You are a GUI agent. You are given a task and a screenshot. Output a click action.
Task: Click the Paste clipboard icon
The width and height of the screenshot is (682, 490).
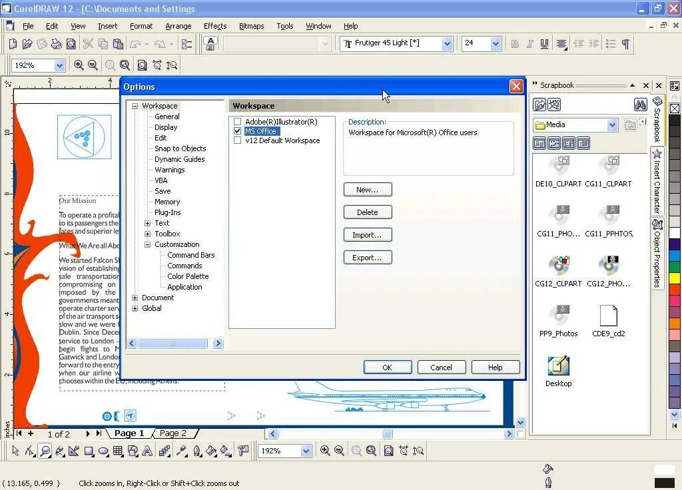tap(118, 43)
